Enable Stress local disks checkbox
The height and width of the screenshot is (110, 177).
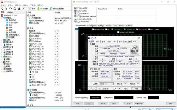[78, 19]
